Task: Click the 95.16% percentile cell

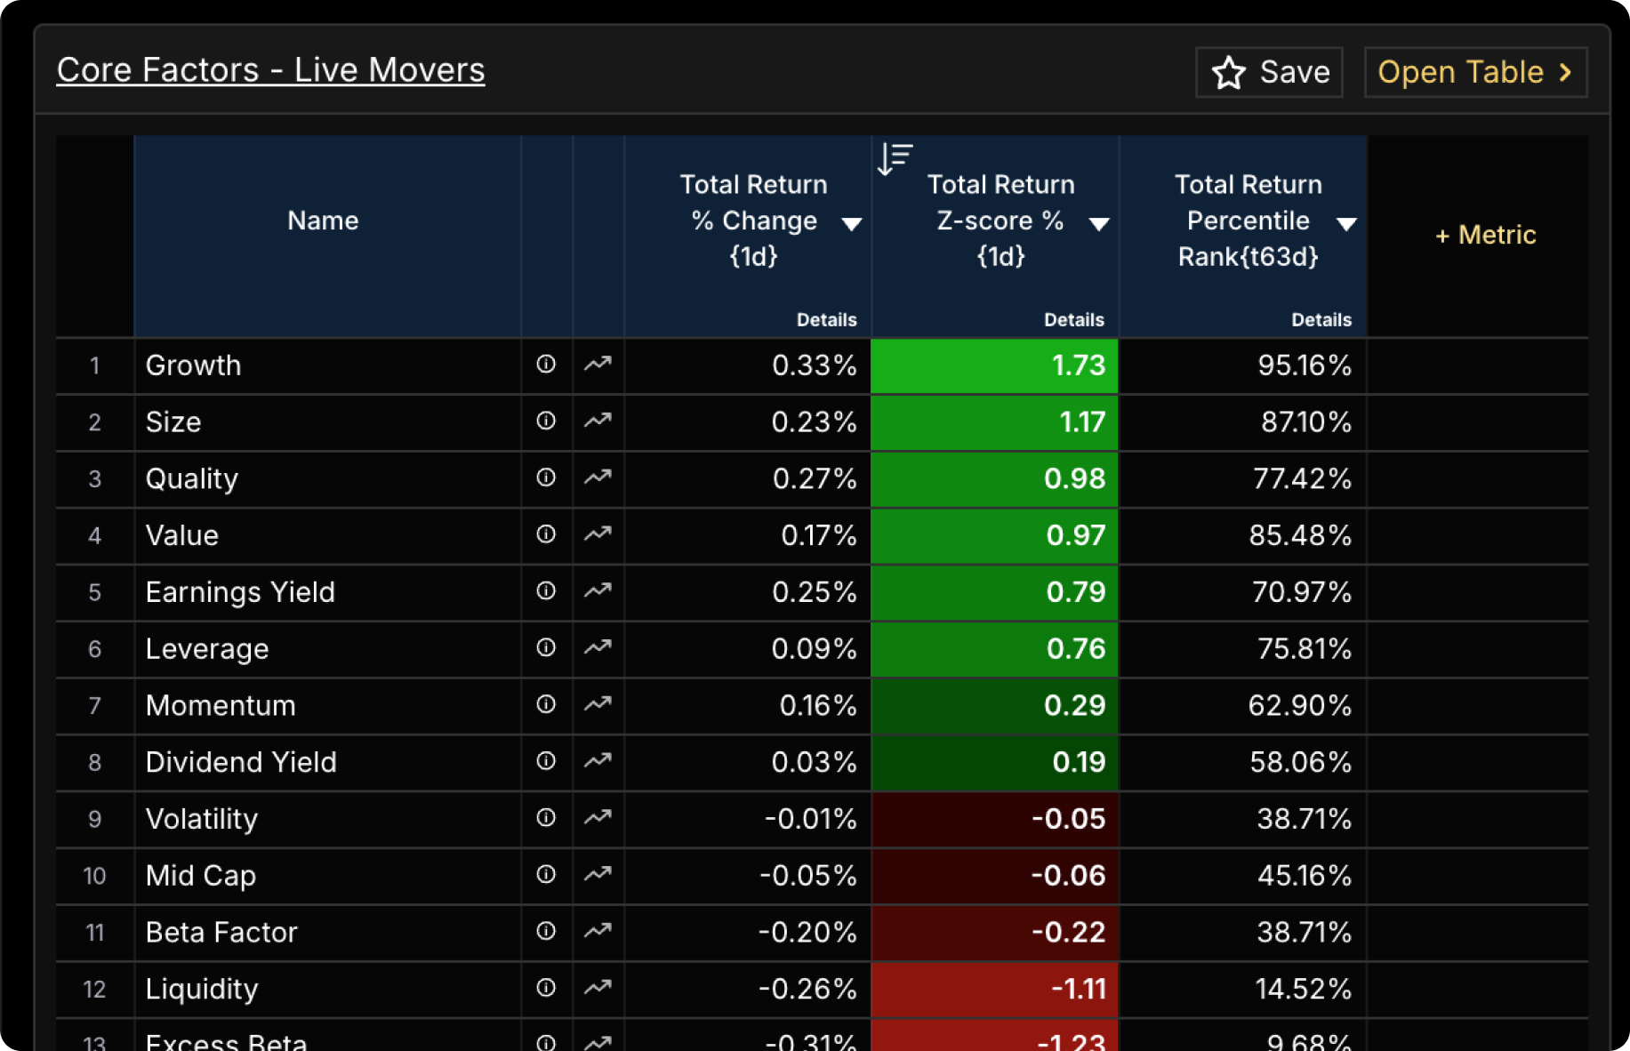Action: click(x=1242, y=365)
